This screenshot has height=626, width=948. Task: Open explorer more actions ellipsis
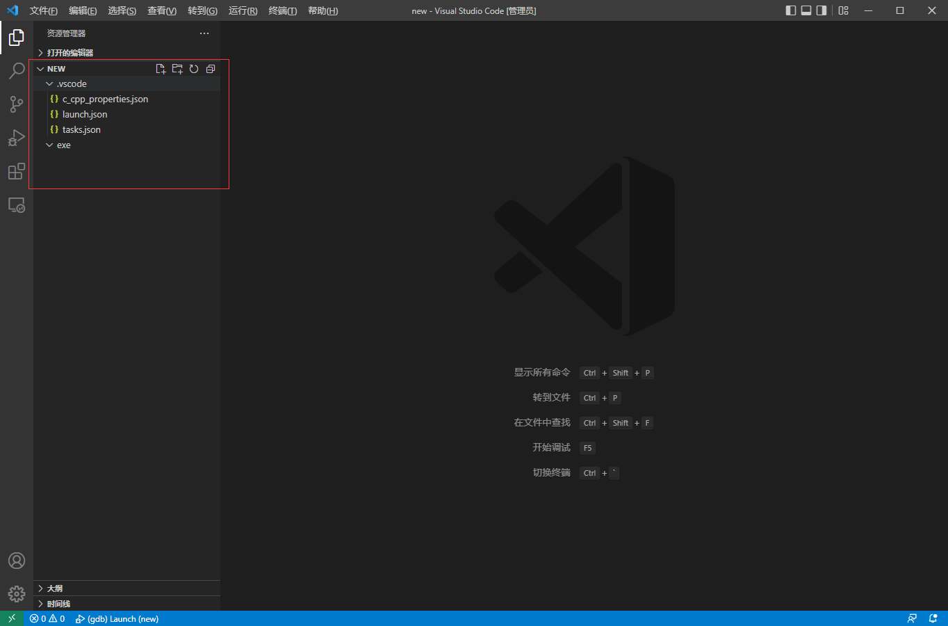204,33
